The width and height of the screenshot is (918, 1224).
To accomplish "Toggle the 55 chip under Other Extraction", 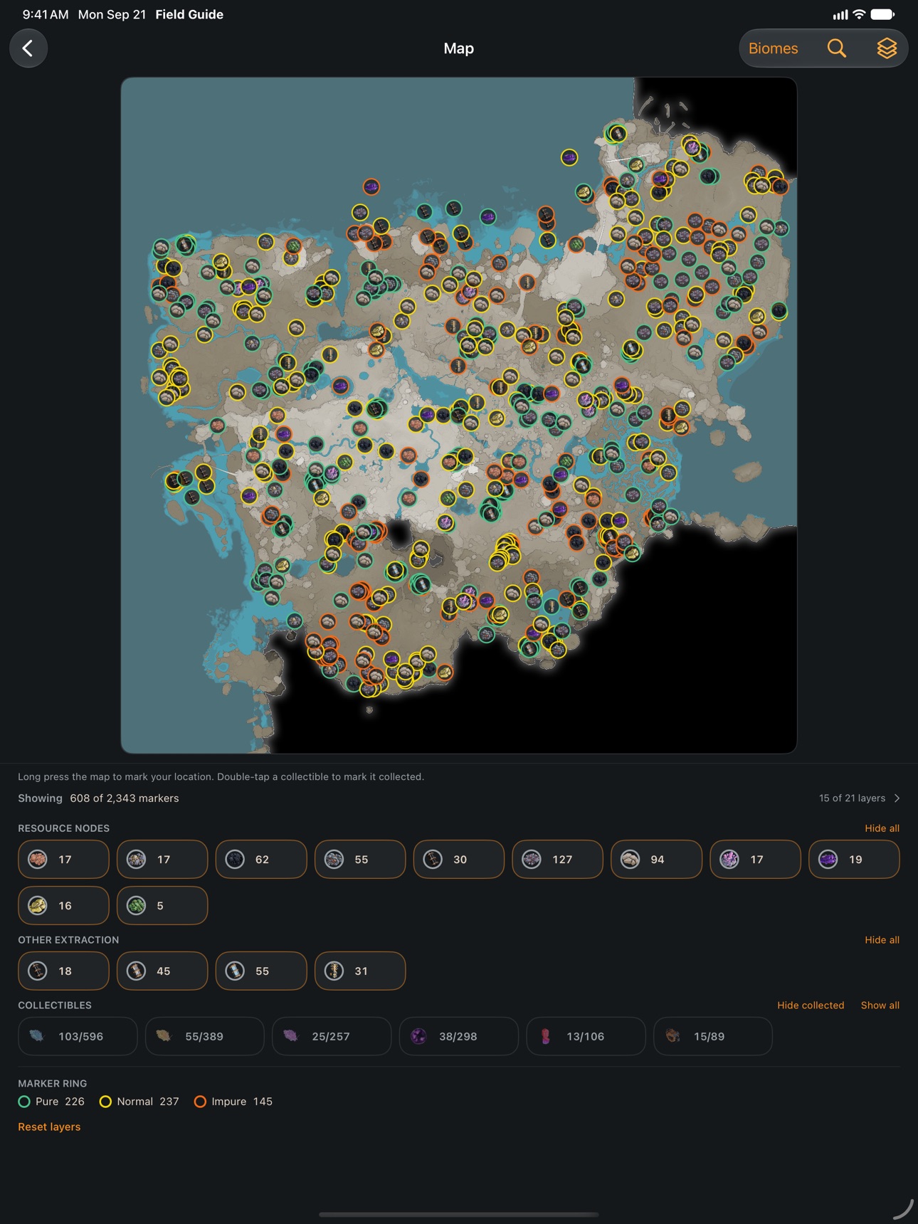I will [261, 971].
